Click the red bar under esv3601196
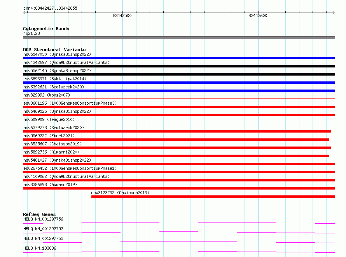This screenshot has width=346, height=257. tap(179, 107)
